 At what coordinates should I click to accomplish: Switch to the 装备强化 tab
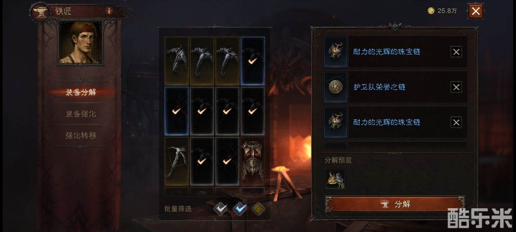click(81, 114)
